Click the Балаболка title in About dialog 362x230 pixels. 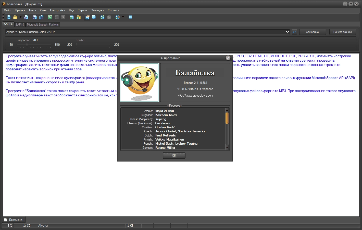pos(195,73)
